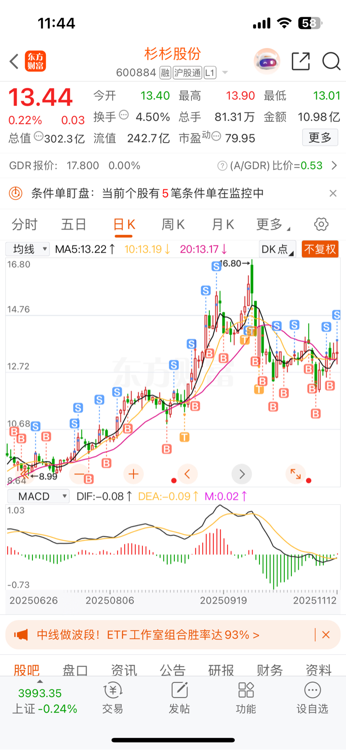Tap M:0.02 MACD value label
This screenshot has height=750, width=346.
click(x=226, y=497)
